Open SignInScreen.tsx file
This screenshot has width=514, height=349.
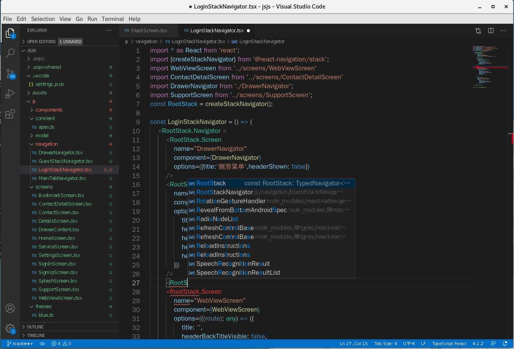coord(69,264)
